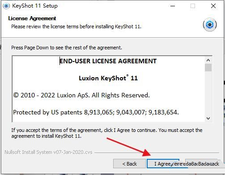
Task: Click the Press Page Down instruction text
Action: pos(67,48)
